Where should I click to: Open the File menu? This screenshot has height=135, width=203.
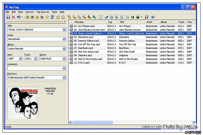click(7, 12)
